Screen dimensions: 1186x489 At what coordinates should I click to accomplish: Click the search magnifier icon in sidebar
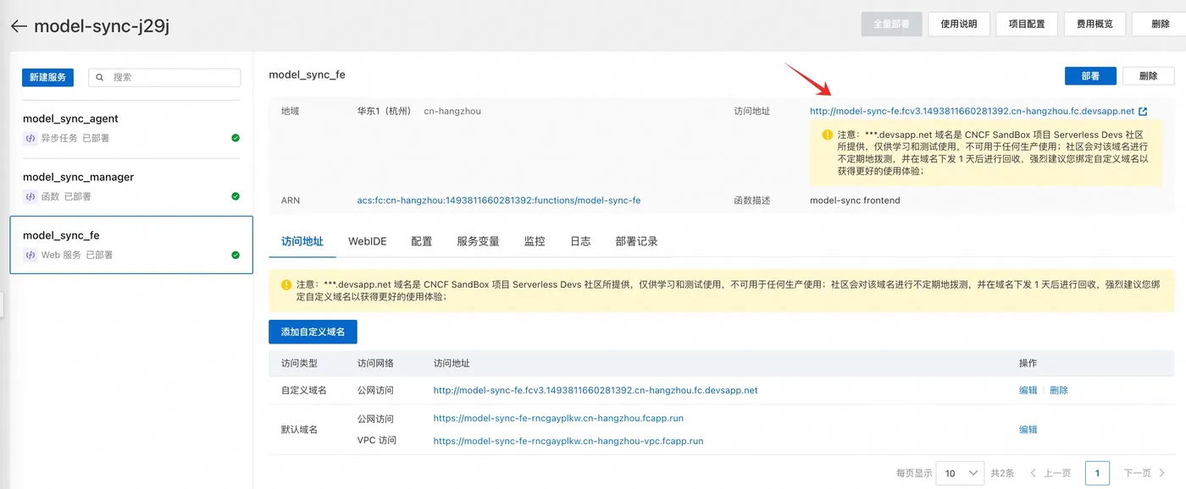point(100,77)
